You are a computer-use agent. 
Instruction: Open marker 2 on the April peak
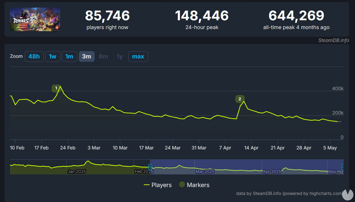click(240, 99)
